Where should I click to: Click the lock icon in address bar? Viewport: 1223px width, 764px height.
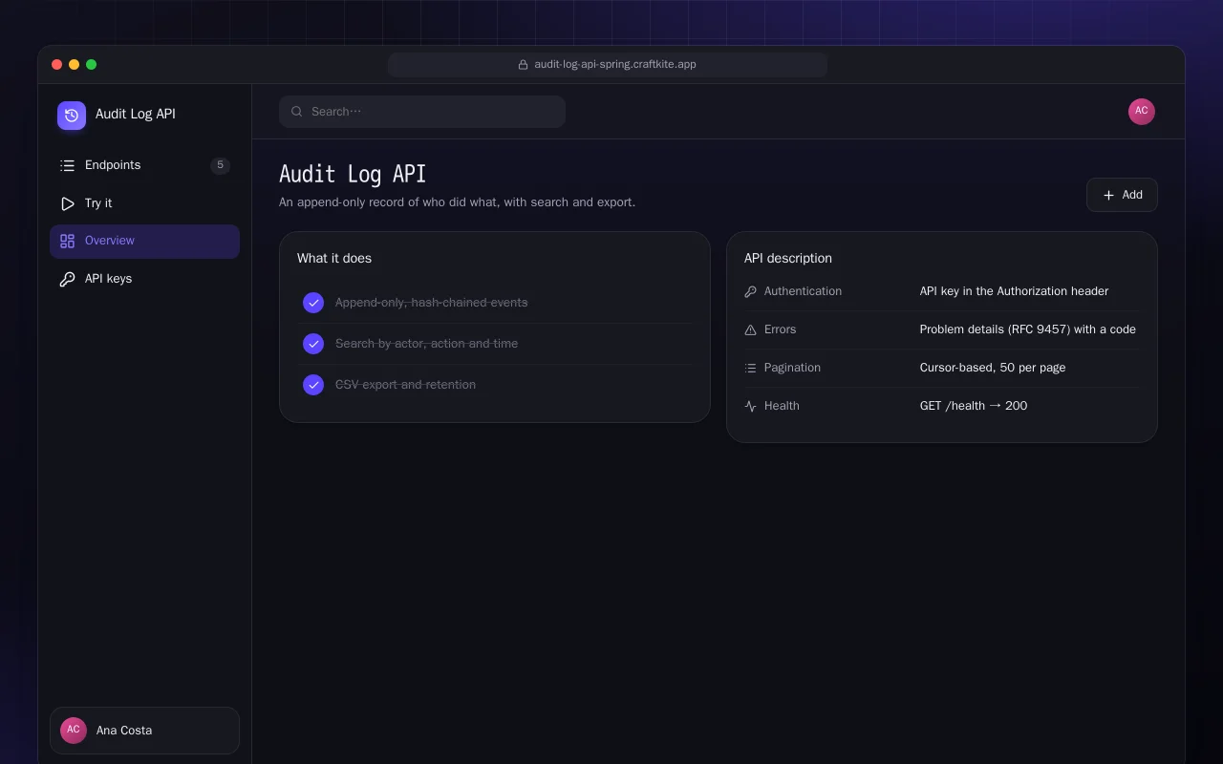coord(523,65)
